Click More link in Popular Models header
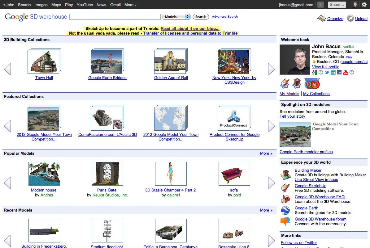Image resolution: width=370 pixels, height=248 pixels. [x=266, y=153]
